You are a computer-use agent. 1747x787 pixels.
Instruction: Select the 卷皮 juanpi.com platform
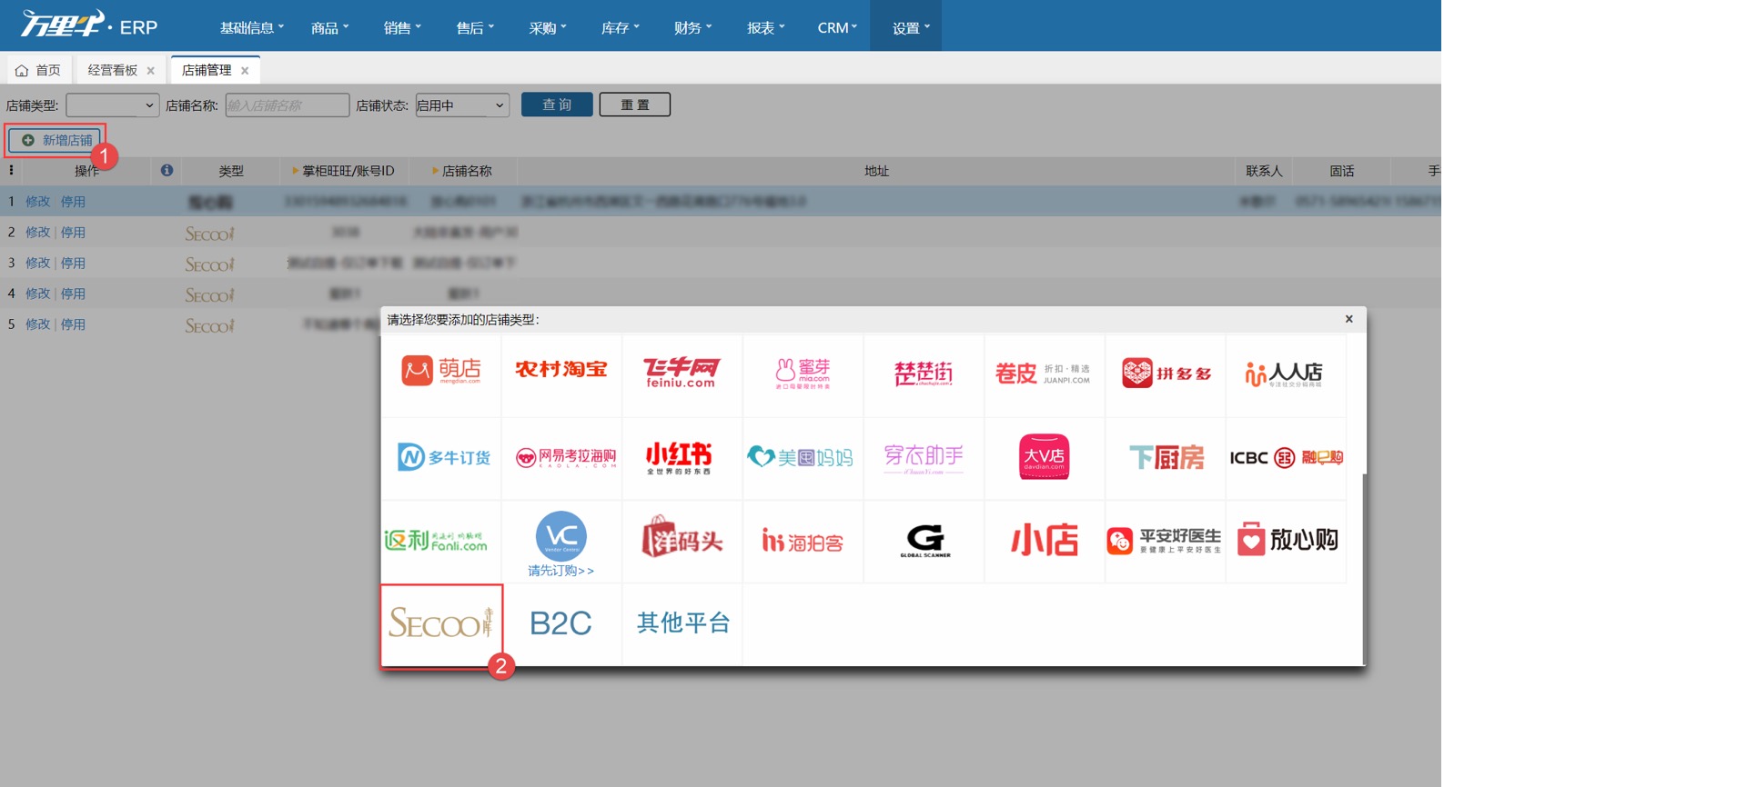click(x=1044, y=372)
